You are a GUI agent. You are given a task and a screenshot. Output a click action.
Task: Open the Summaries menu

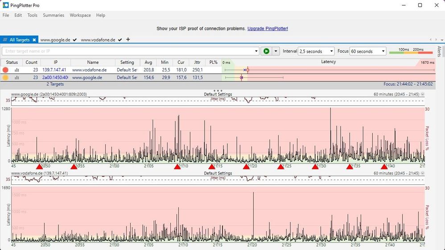point(54,15)
